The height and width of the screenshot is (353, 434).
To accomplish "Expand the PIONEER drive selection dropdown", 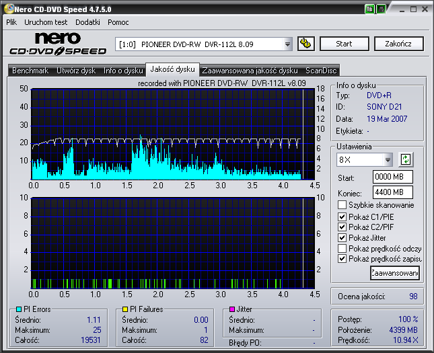I will coord(287,44).
